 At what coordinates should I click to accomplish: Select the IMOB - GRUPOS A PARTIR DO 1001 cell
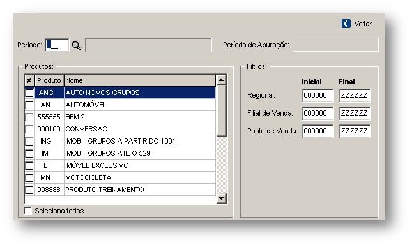coord(140,141)
